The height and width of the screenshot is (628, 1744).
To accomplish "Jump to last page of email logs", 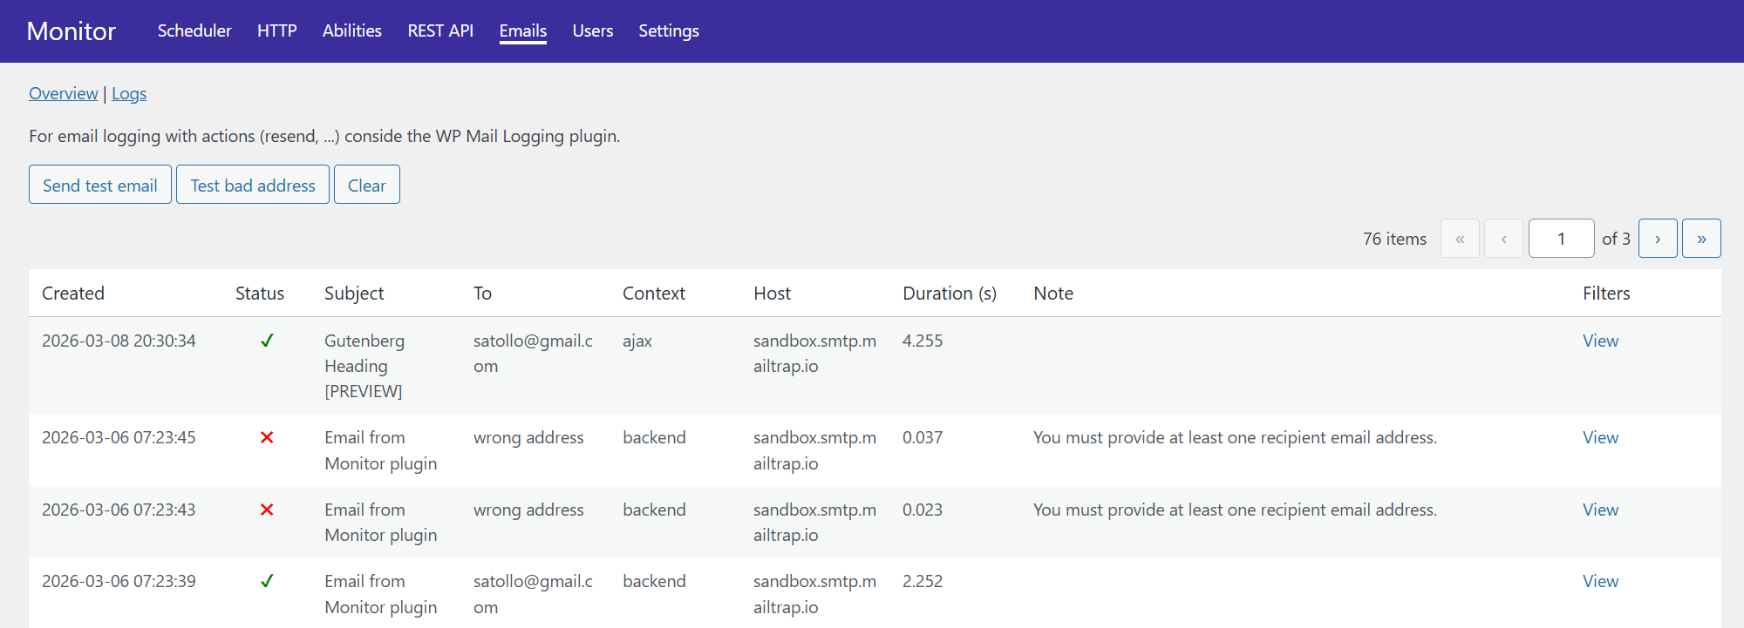I will (1700, 239).
